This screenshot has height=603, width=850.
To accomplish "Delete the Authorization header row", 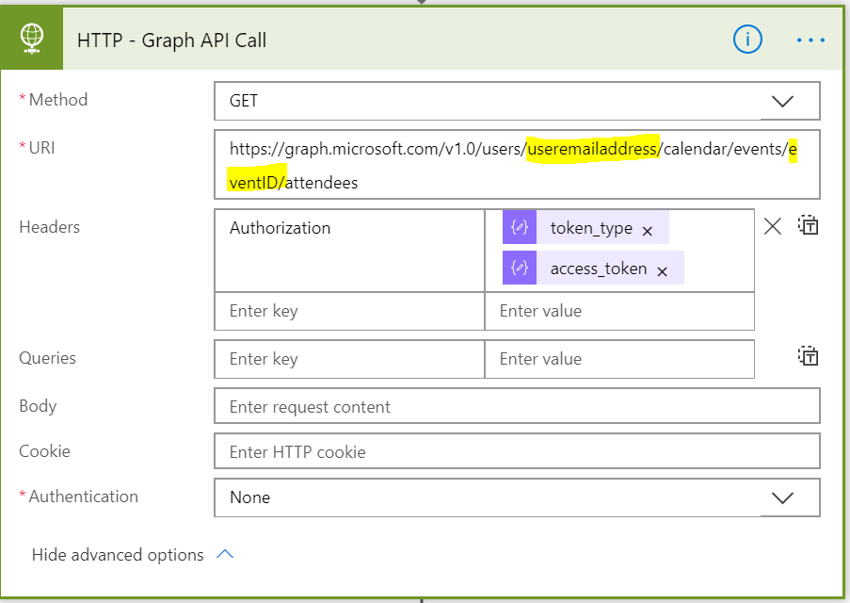I will coord(772,226).
